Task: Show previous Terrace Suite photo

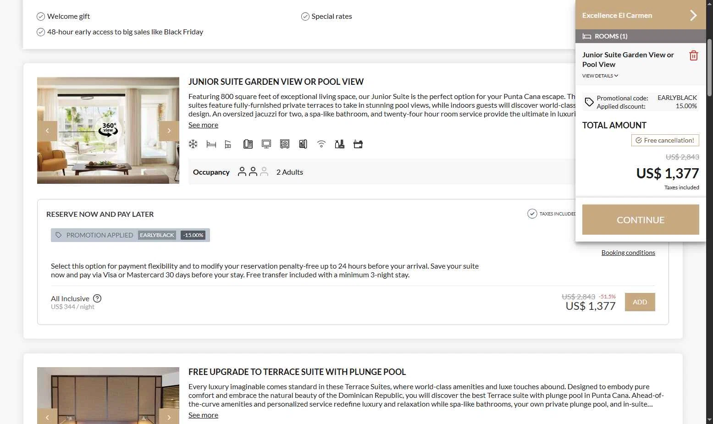Action: tap(47, 416)
